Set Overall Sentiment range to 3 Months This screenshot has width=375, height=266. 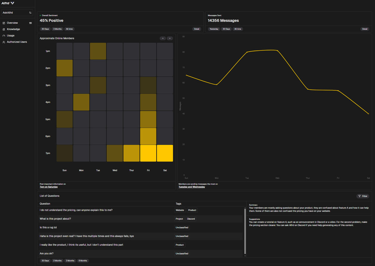[x=57, y=29]
